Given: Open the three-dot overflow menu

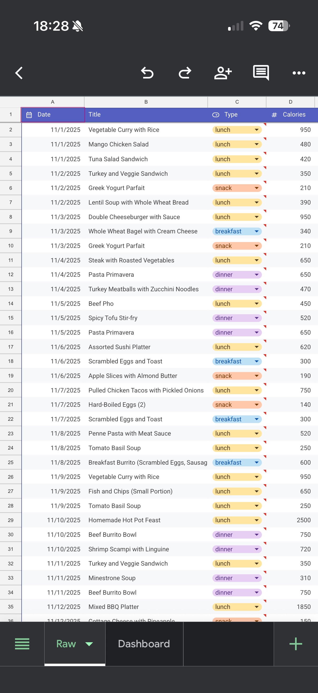Looking at the screenshot, I should point(299,73).
